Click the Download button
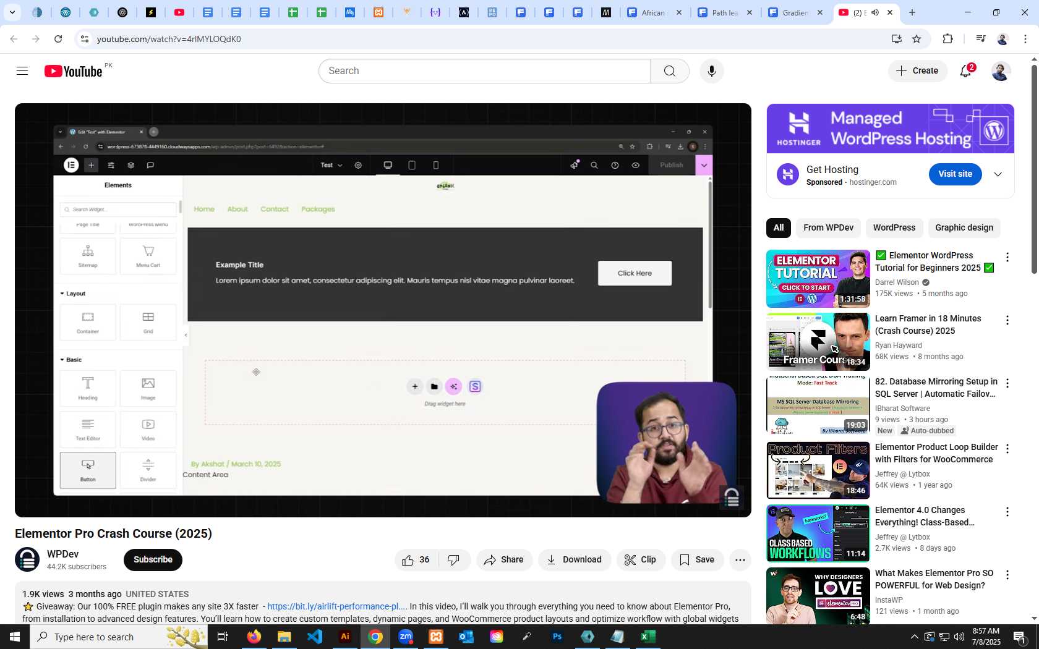 [x=575, y=560]
